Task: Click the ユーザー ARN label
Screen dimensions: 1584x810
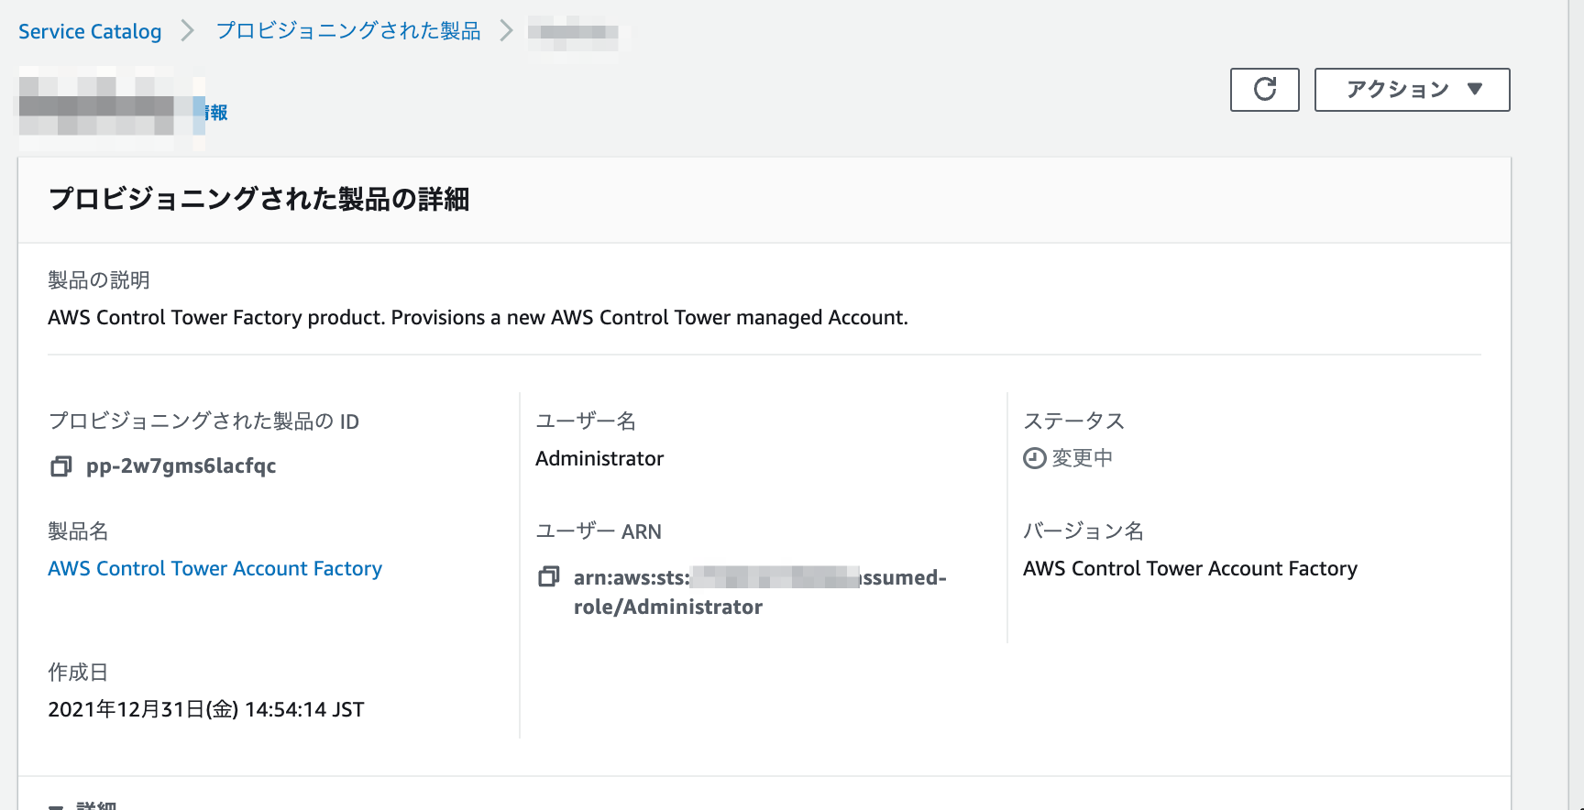Action: point(599,531)
